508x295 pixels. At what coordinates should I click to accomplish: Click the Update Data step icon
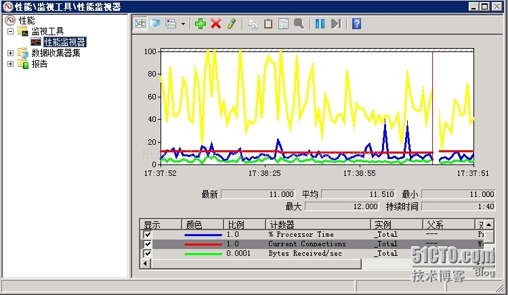pos(336,24)
